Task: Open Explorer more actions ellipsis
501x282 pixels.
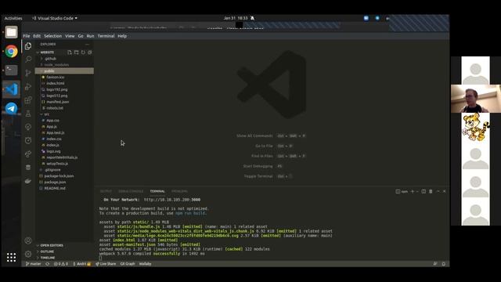Action: 87,44
